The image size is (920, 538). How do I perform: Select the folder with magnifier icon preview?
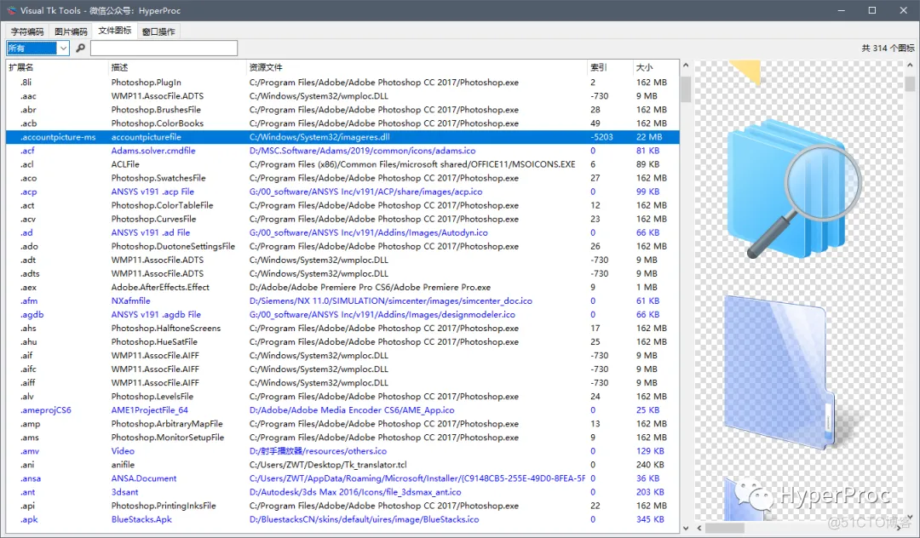(794, 187)
